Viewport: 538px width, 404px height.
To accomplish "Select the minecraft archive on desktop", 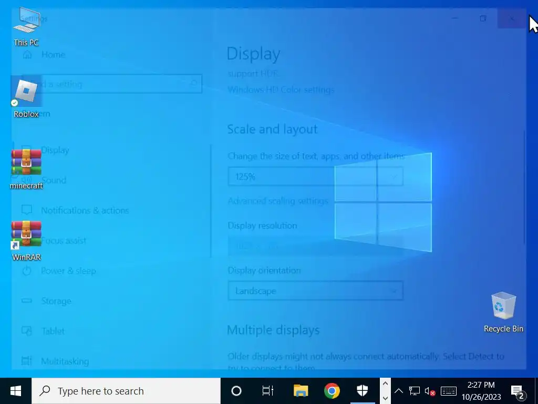I will point(26,169).
